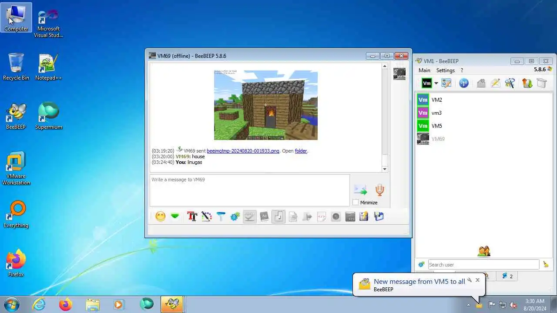Open the Main menu in VM1 BeeBEEP
Image resolution: width=557 pixels, height=313 pixels.
[424, 70]
